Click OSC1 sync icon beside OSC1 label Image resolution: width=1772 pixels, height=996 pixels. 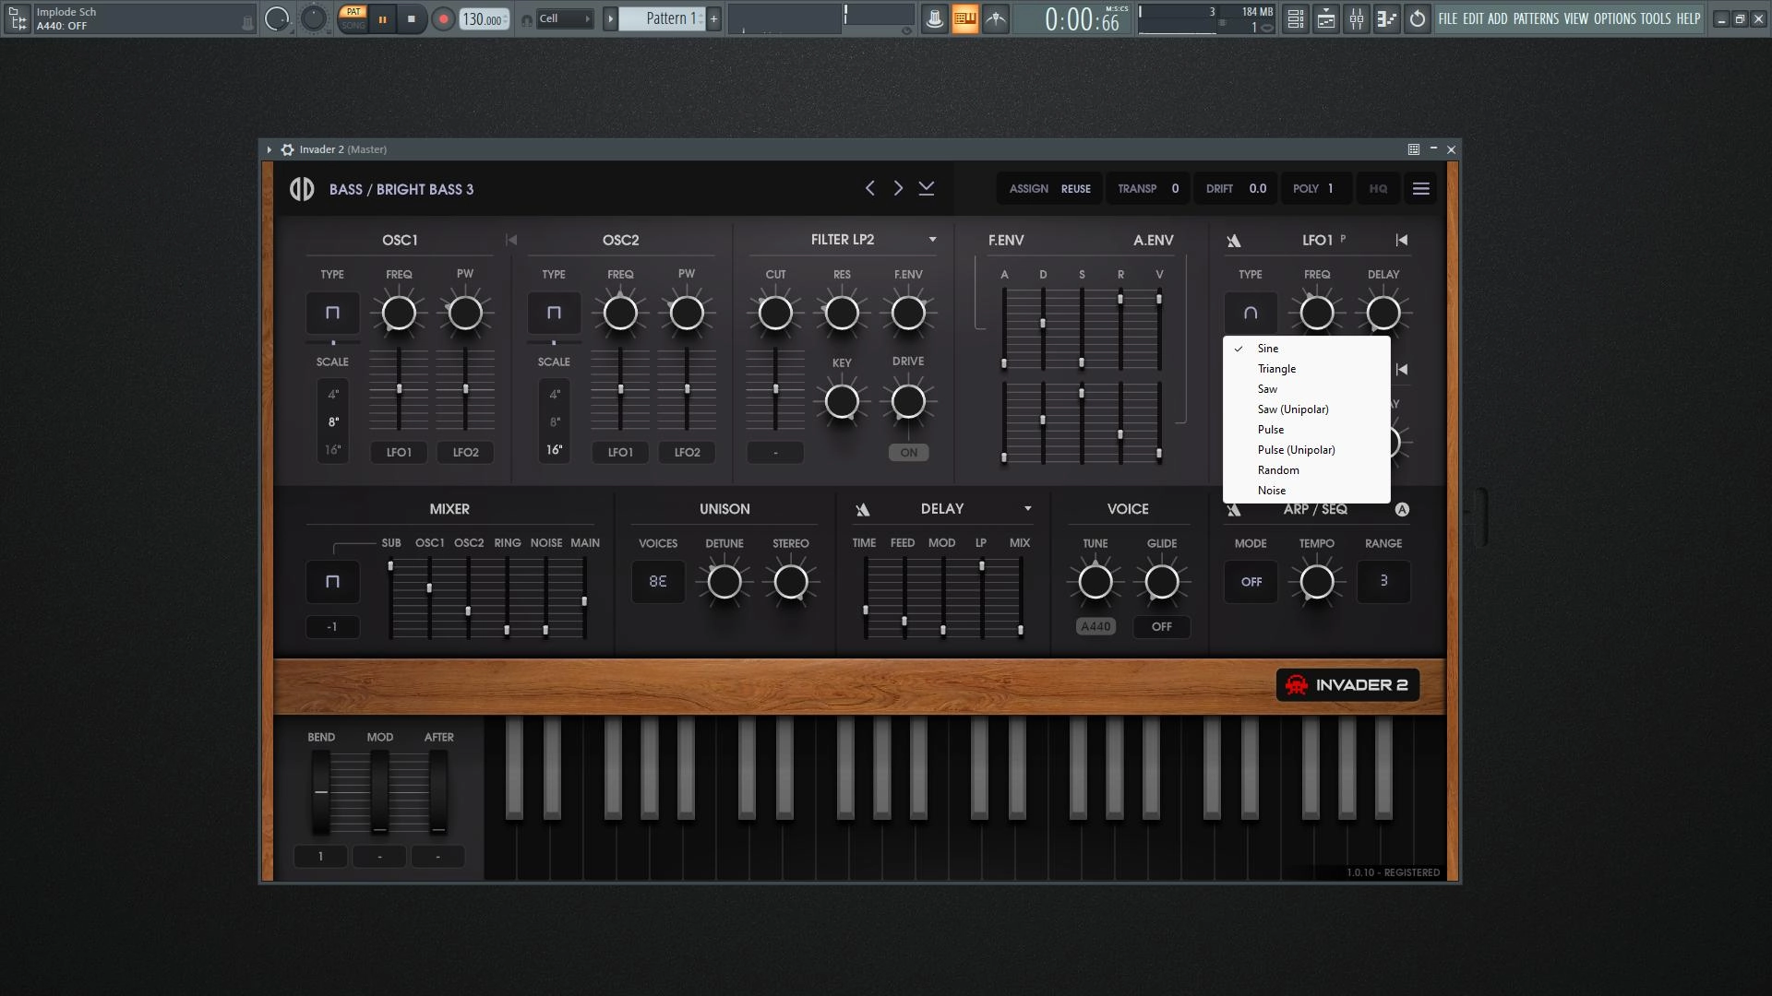click(511, 240)
